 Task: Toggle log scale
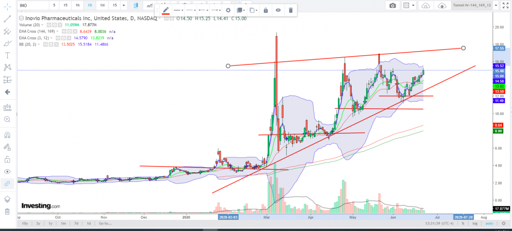point(475,223)
